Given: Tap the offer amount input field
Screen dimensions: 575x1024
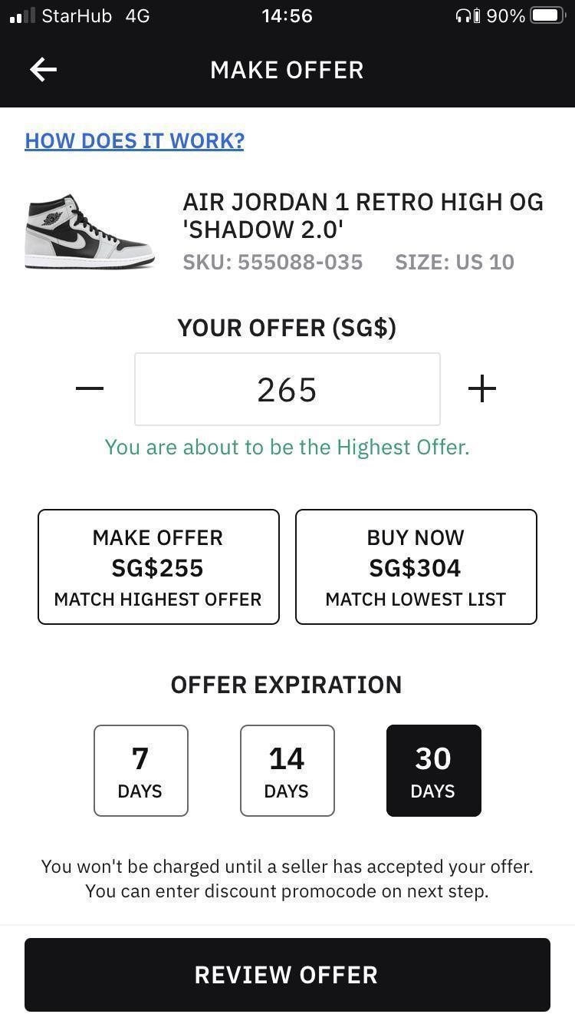Looking at the screenshot, I should 287,389.
